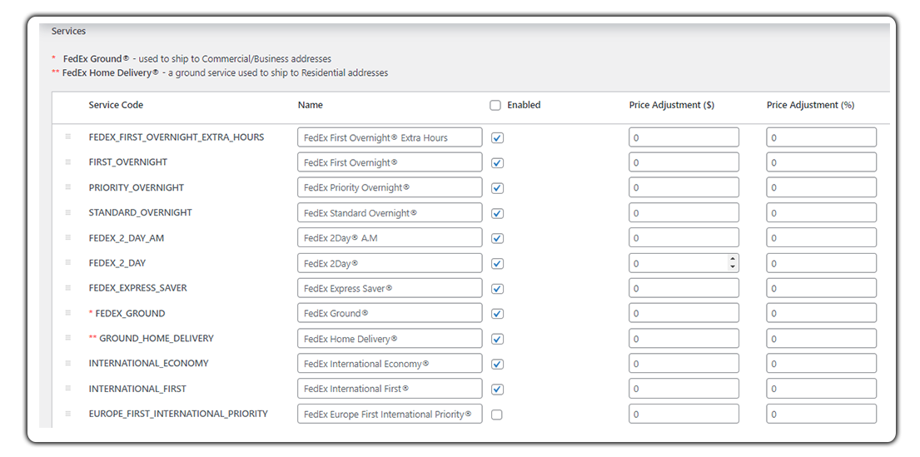Edit the FedEx International First name field
920x457 pixels.
point(390,389)
